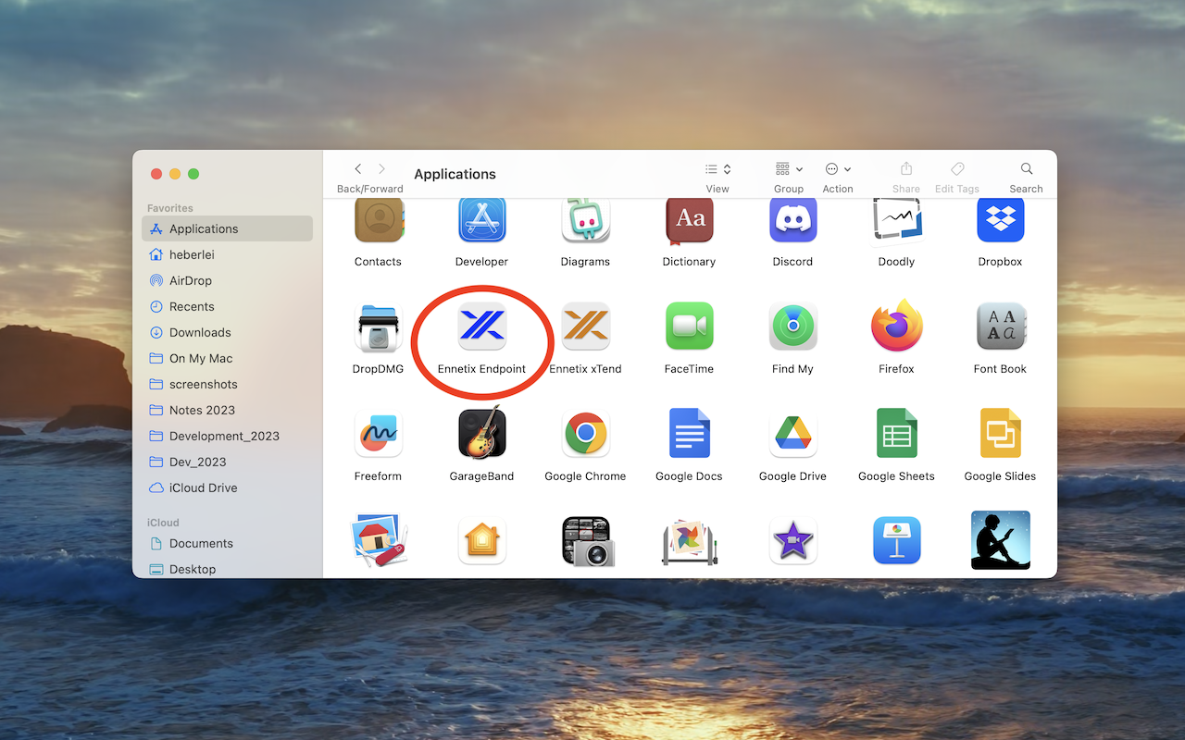Image resolution: width=1185 pixels, height=740 pixels.
Task: Open Development_2023 folder in sidebar
Action: tap(227, 436)
